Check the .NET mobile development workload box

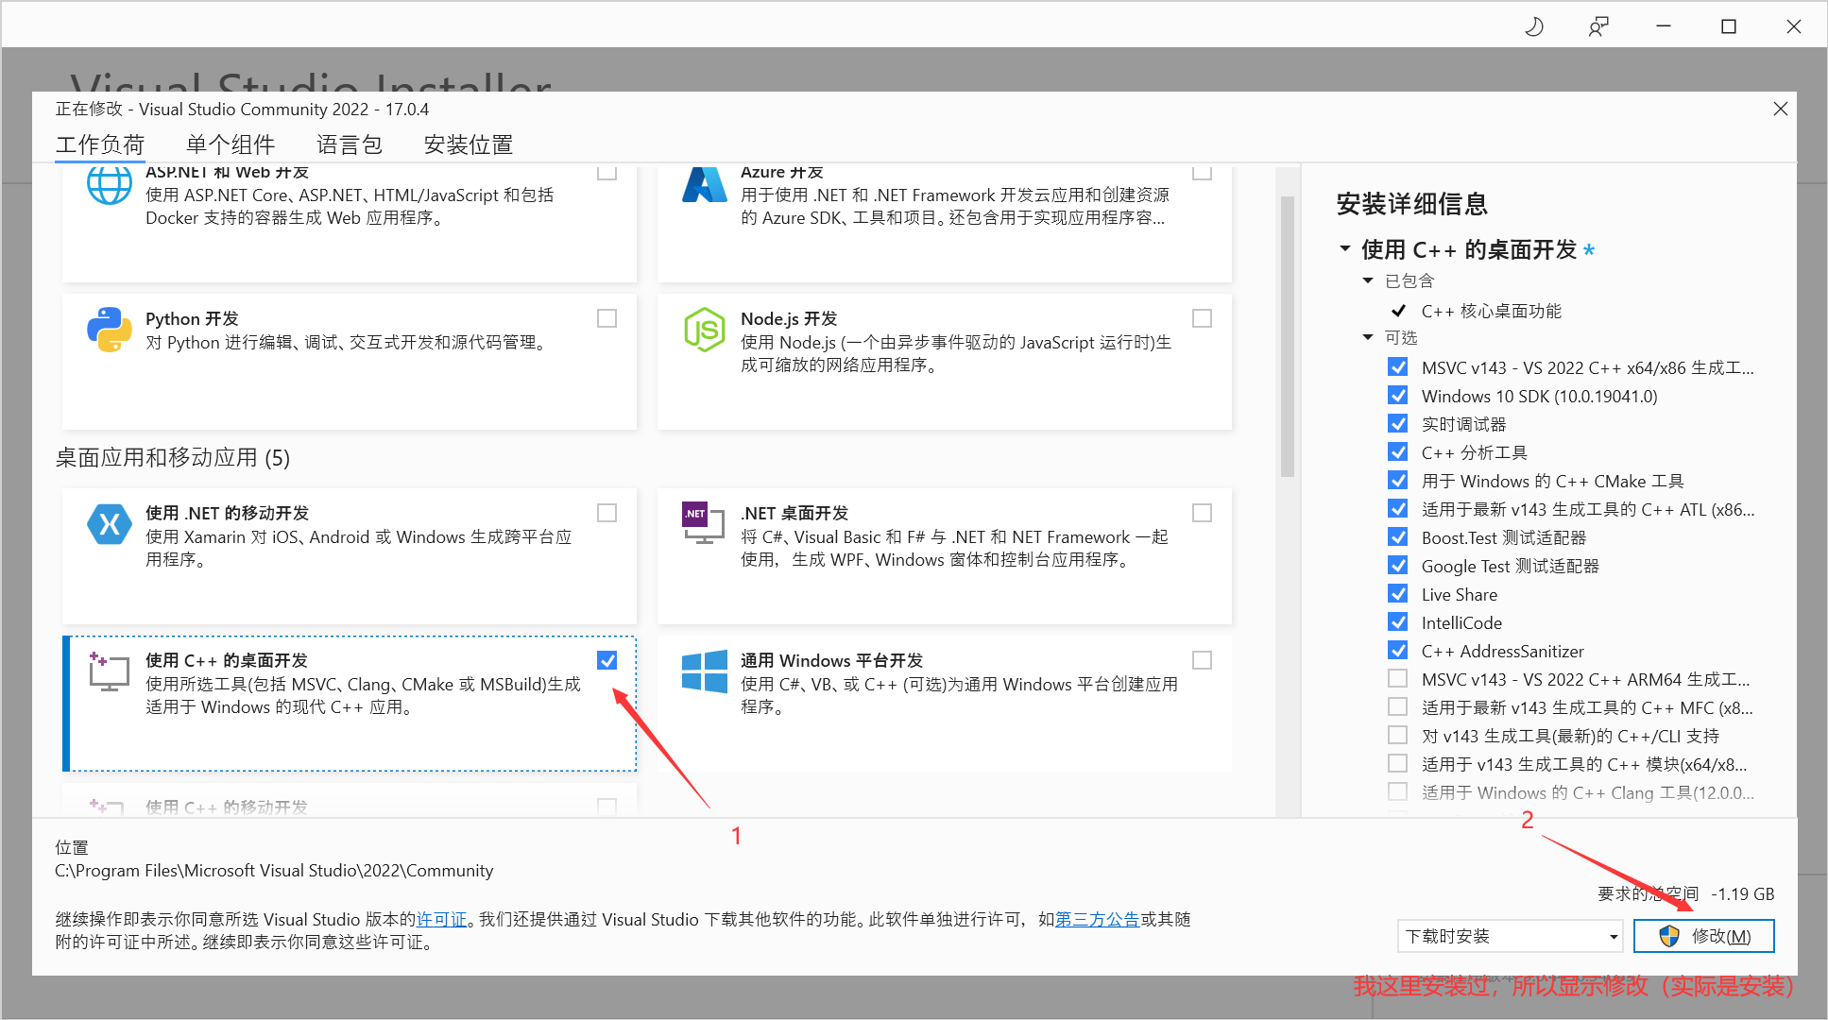[x=607, y=513]
